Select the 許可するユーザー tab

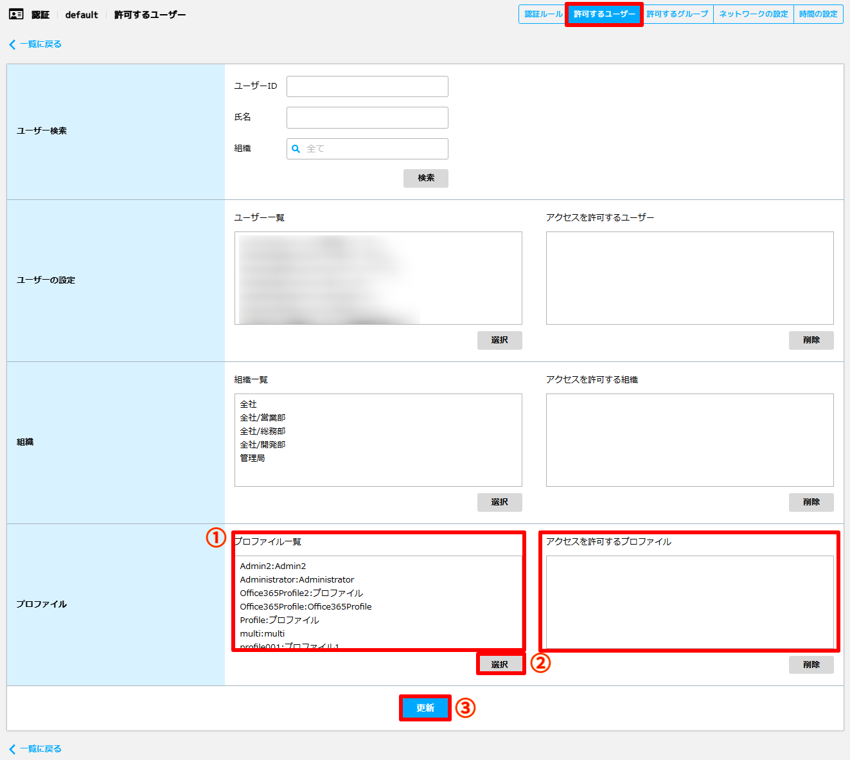[604, 14]
